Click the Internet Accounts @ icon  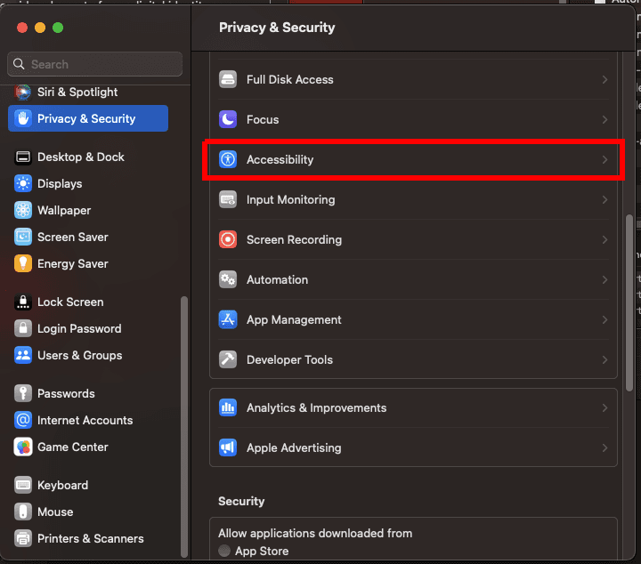click(23, 420)
